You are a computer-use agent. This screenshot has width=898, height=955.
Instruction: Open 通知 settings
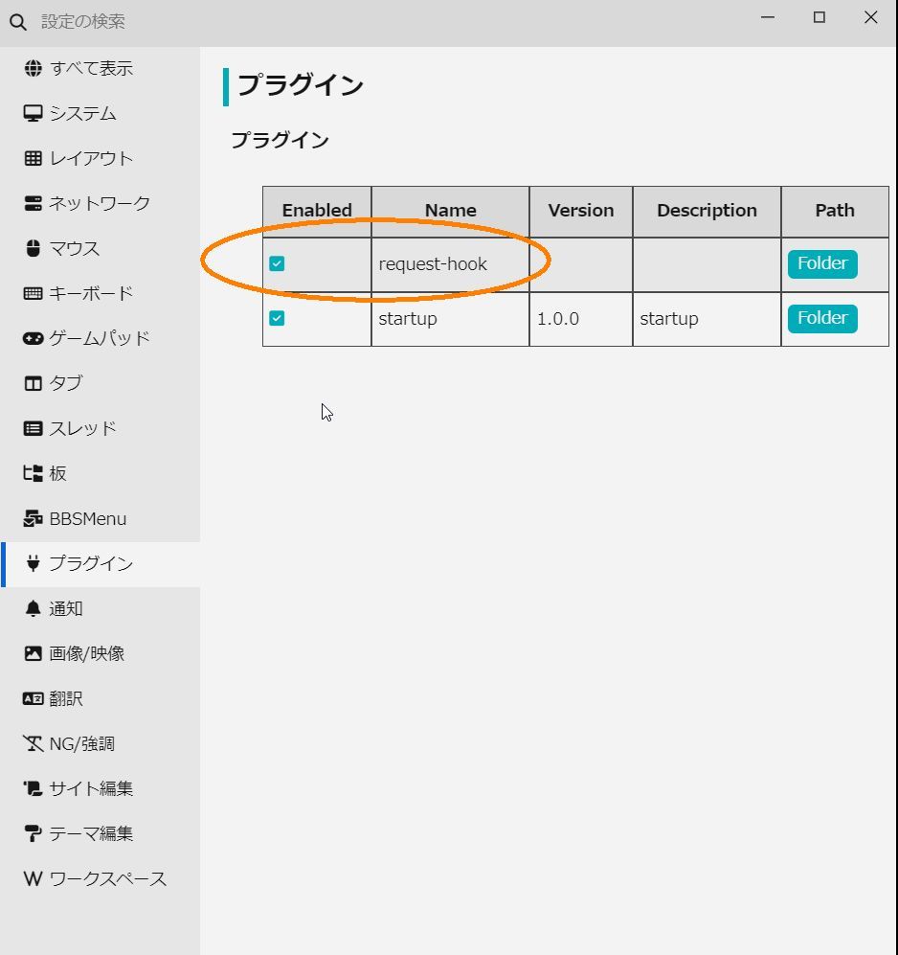click(101, 608)
